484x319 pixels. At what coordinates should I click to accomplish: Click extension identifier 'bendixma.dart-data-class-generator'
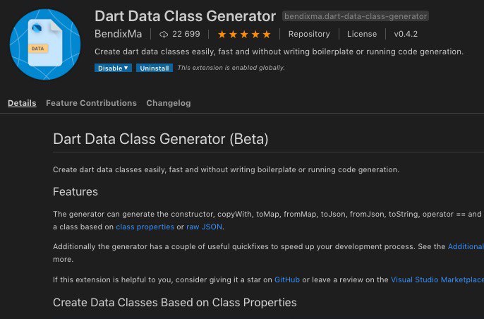pyautogui.click(x=356, y=16)
